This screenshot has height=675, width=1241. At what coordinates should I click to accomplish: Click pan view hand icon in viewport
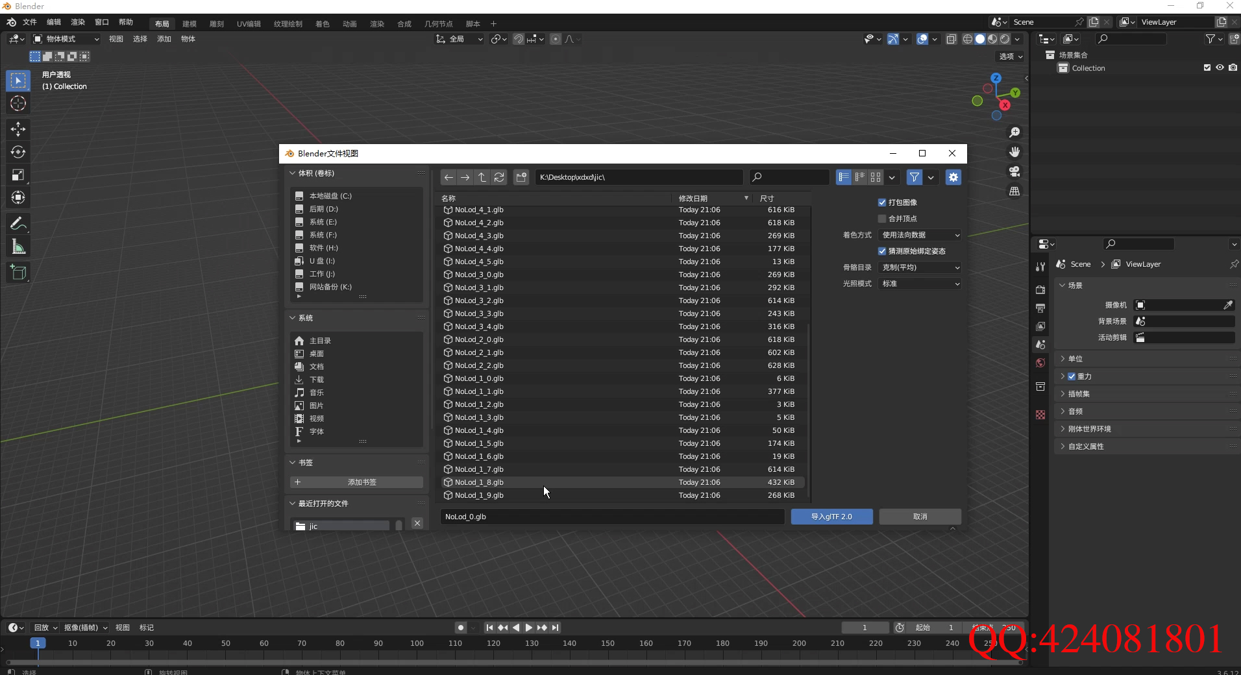tap(1014, 152)
